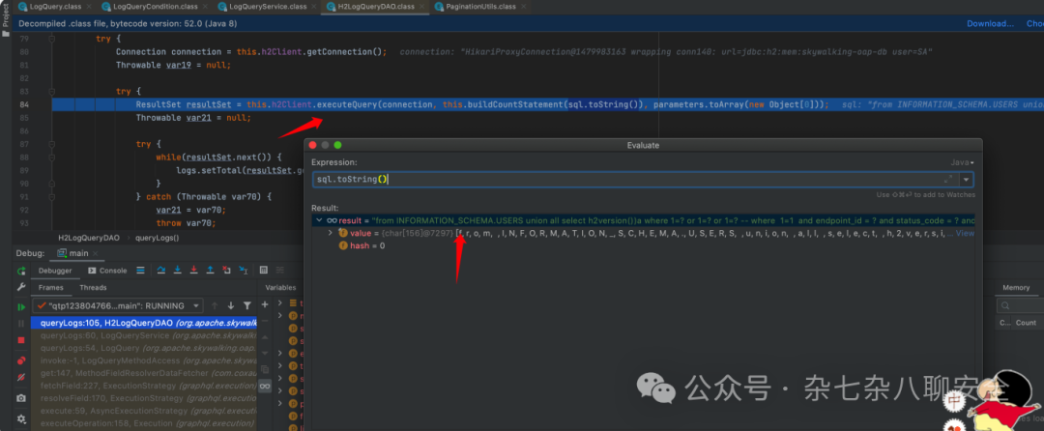Screen dimensions: 1044x431
Task: Click duplicate watch copy icon
Action: coord(265,369)
